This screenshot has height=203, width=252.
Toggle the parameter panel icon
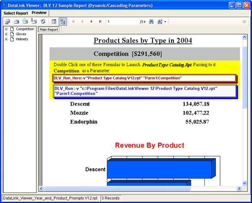[x=54, y=21]
